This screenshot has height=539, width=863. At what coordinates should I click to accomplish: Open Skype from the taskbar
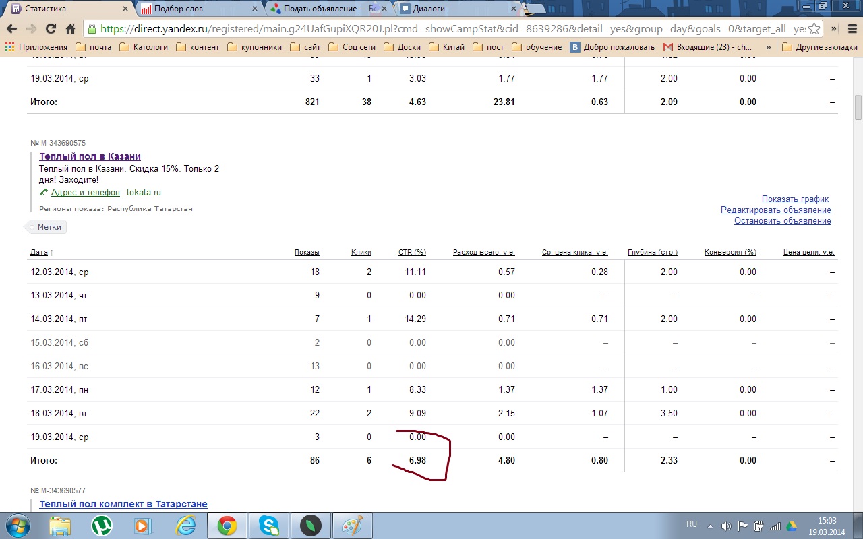point(268,526)
